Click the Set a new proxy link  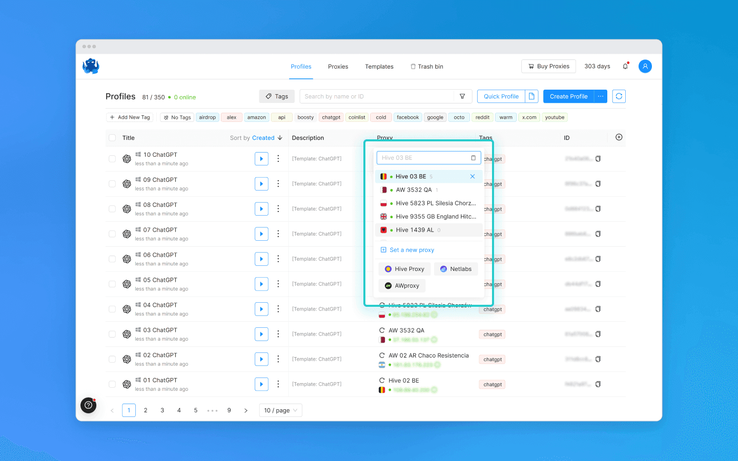[x=407, y=250]
